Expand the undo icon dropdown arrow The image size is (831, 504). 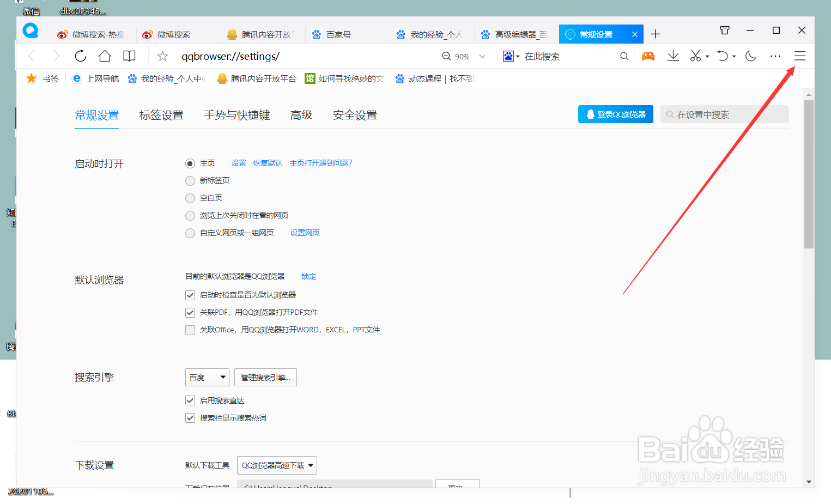[x=734, y=56]
